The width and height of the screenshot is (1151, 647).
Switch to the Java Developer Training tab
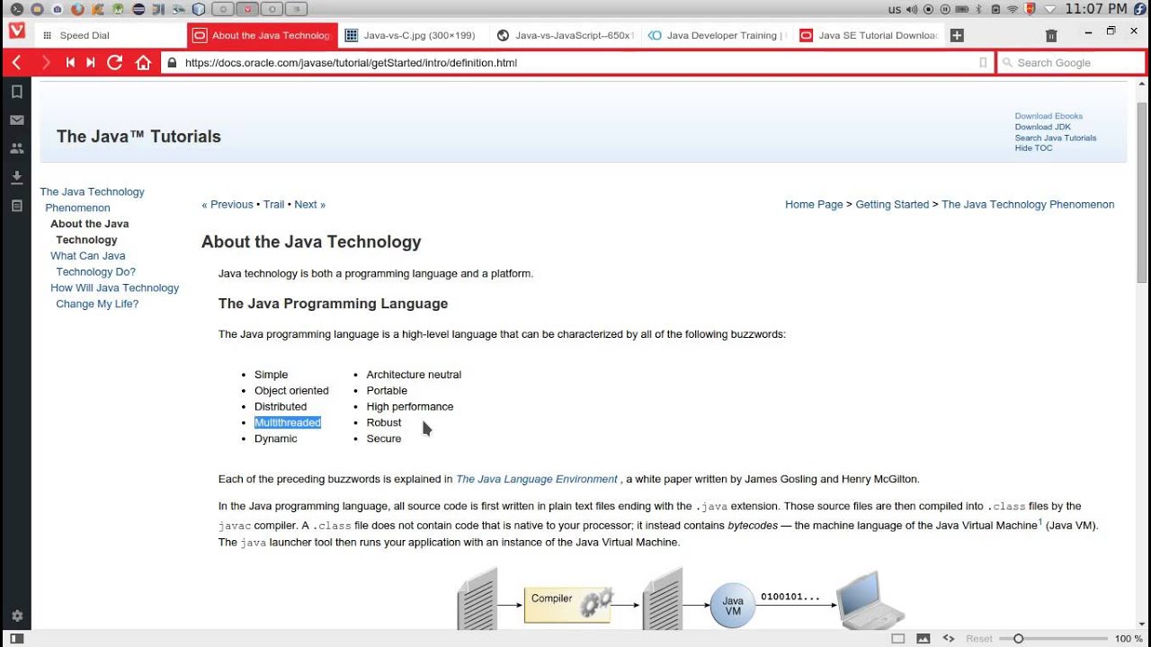pyautogui.click(x=717, y=35)
